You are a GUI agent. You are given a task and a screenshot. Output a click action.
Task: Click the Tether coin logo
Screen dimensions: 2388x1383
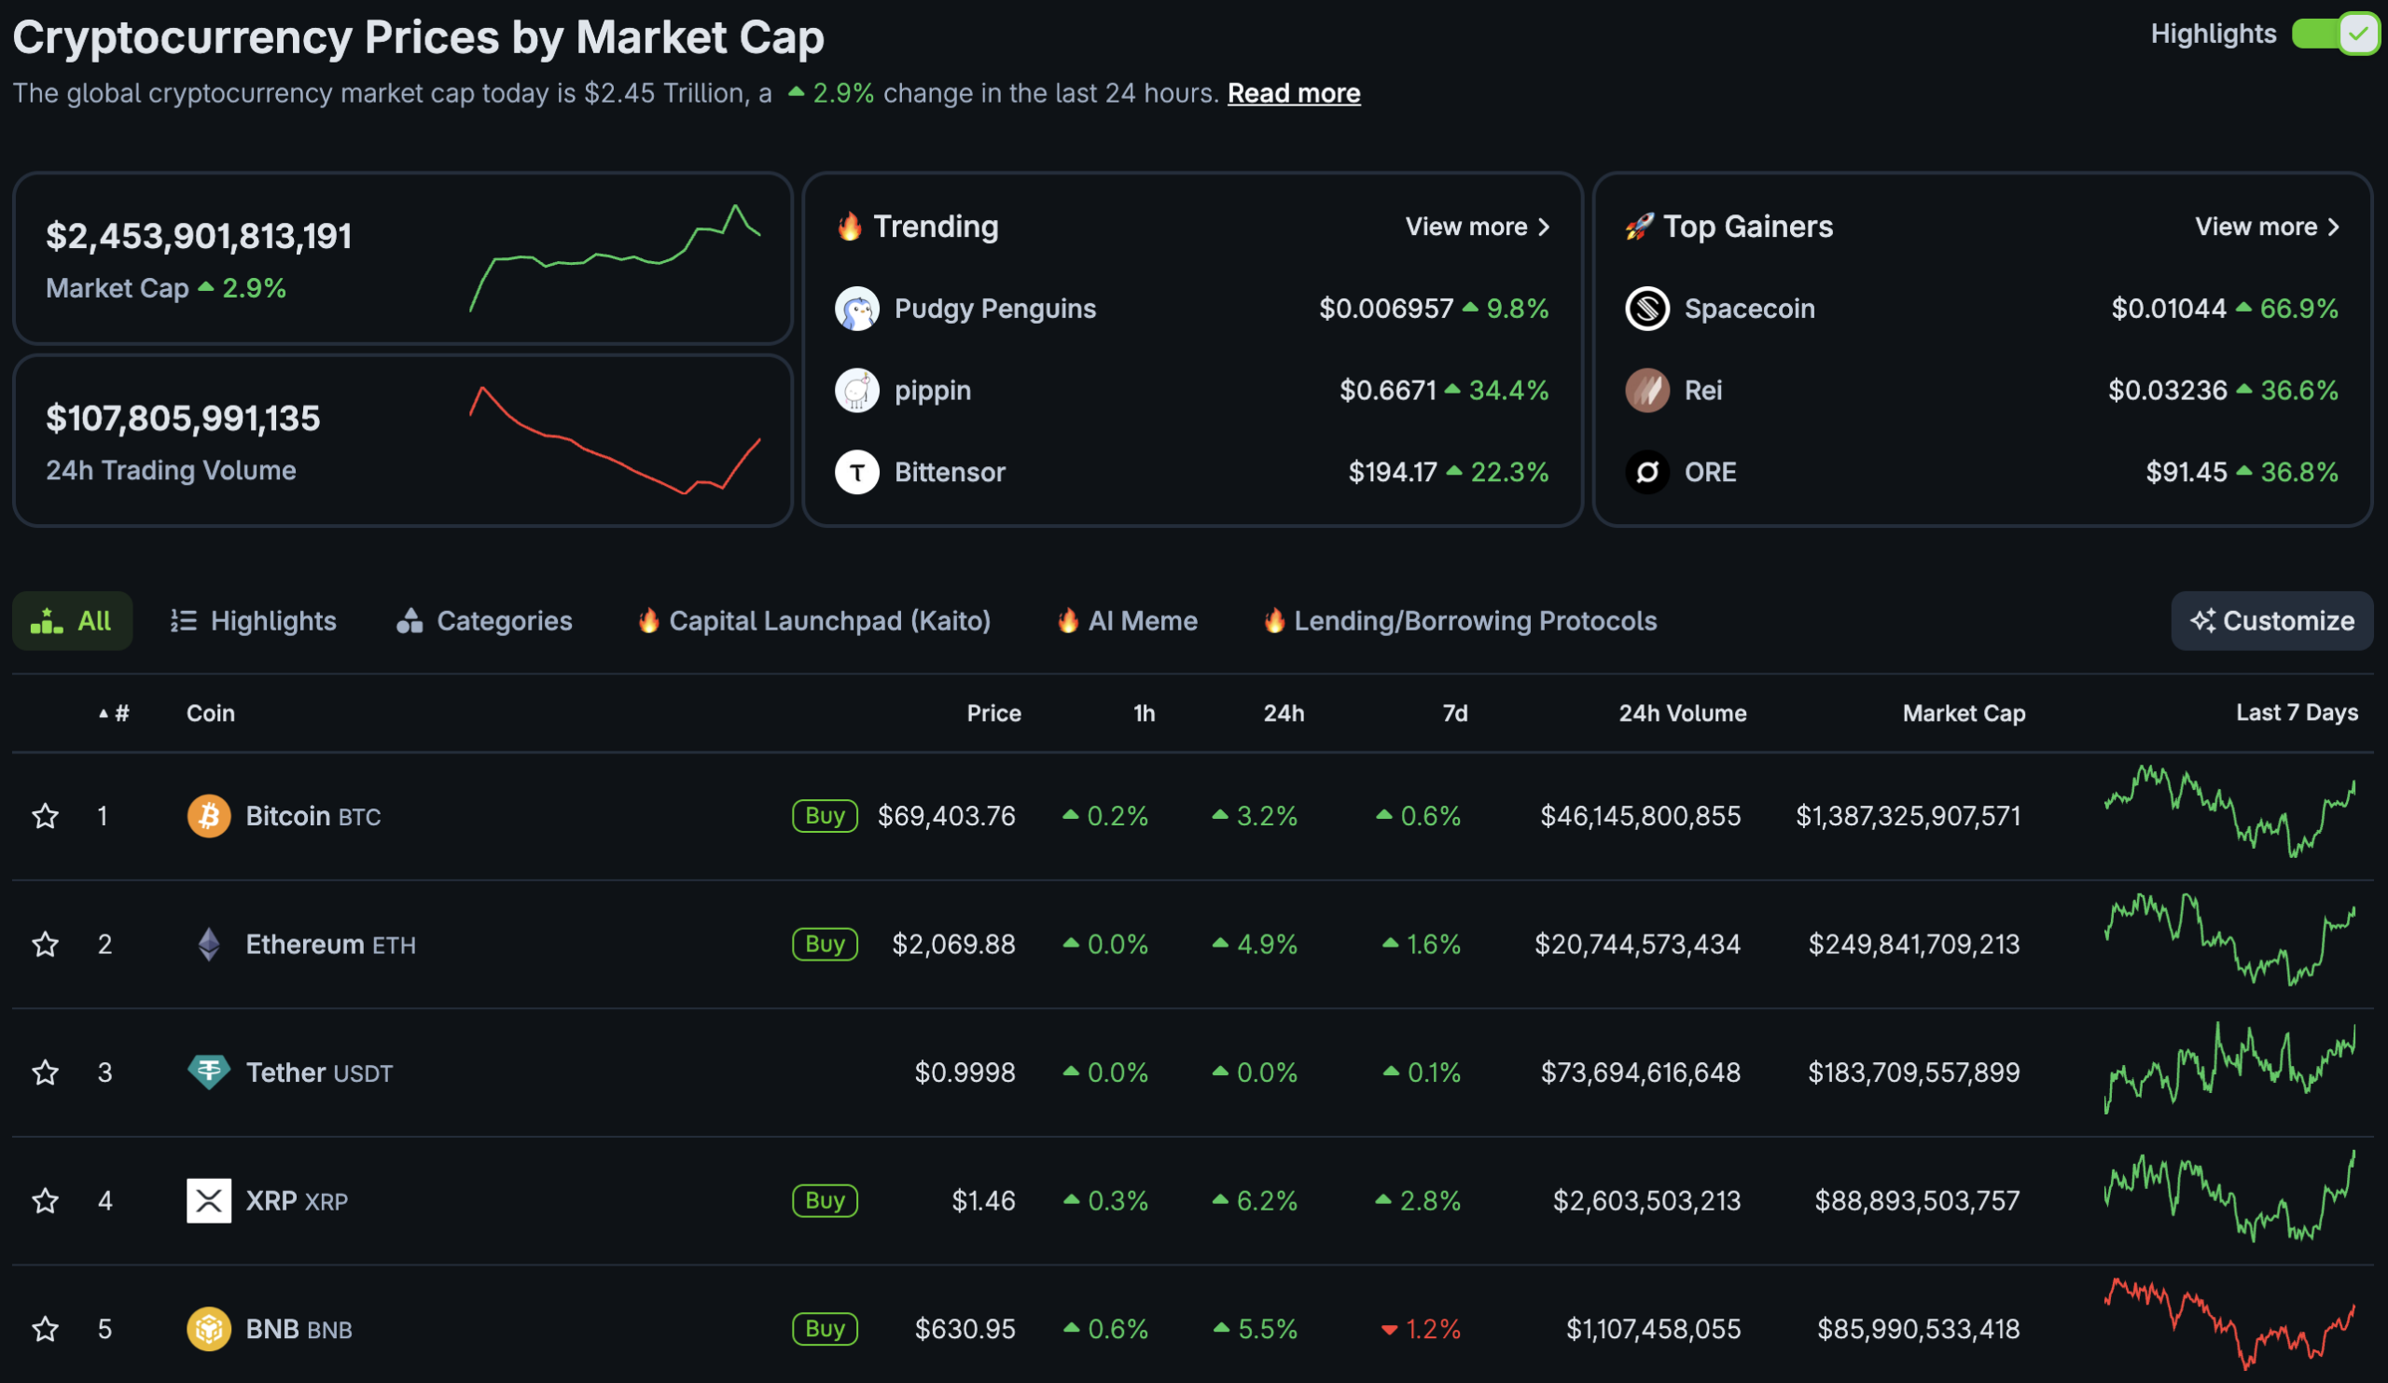[208, 1072]
